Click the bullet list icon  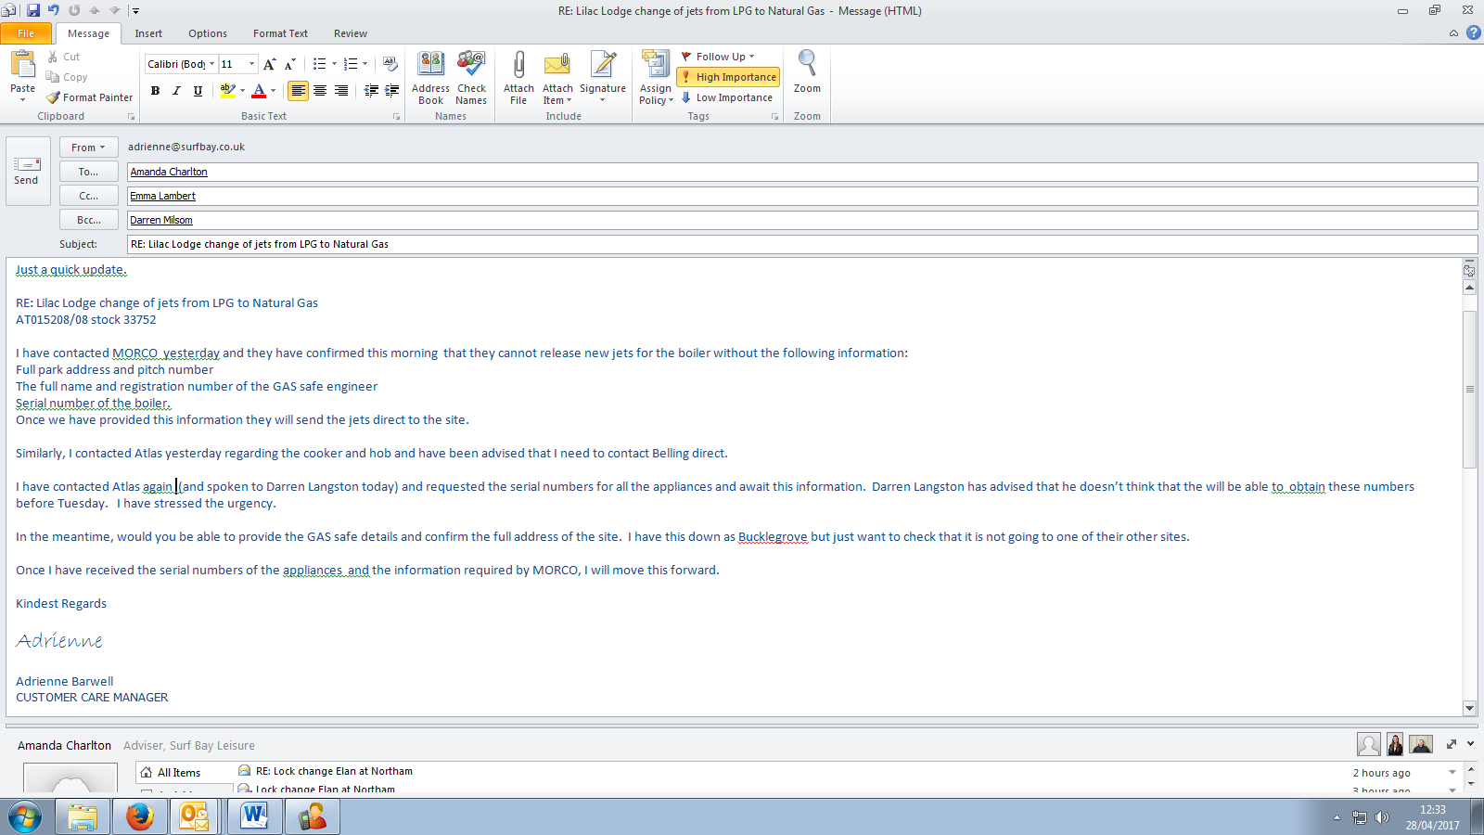coord(319,64)
